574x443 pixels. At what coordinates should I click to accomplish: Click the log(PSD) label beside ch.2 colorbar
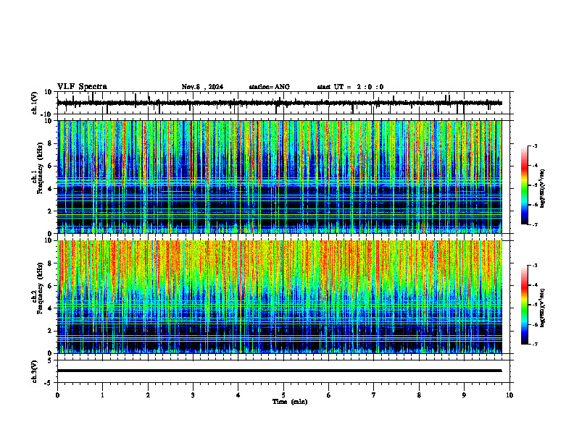pyautogui.click(x=542, y=308)
